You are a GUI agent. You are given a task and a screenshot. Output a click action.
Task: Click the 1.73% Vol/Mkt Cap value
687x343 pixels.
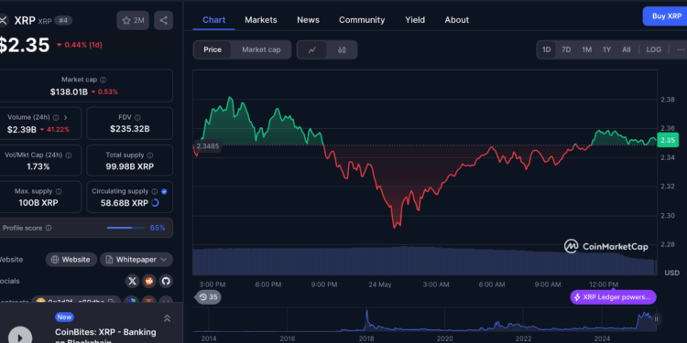[x=38, y=166]
